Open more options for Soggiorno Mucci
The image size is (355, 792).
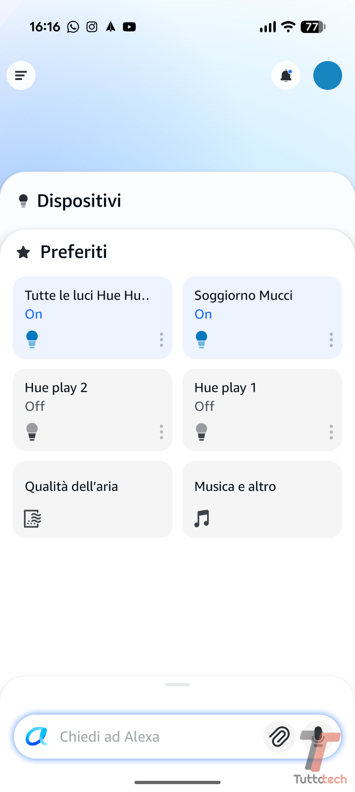331,339
